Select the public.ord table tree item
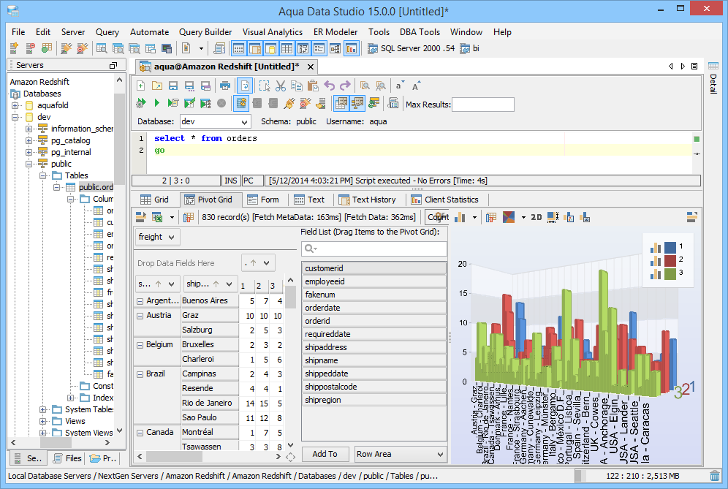This screenshot has width=728, height=489. coord(96,187)
